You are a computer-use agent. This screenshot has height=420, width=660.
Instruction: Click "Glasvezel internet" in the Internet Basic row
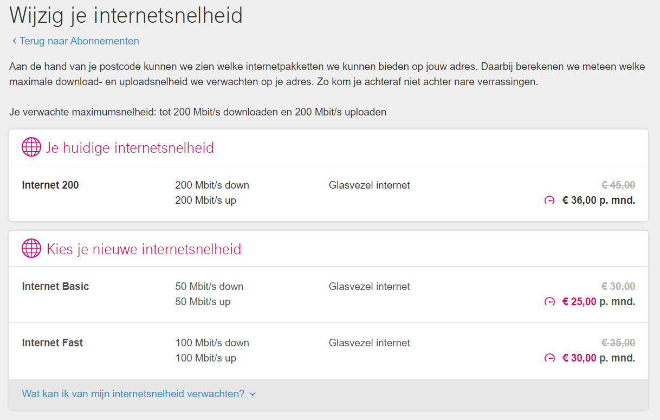369,287
